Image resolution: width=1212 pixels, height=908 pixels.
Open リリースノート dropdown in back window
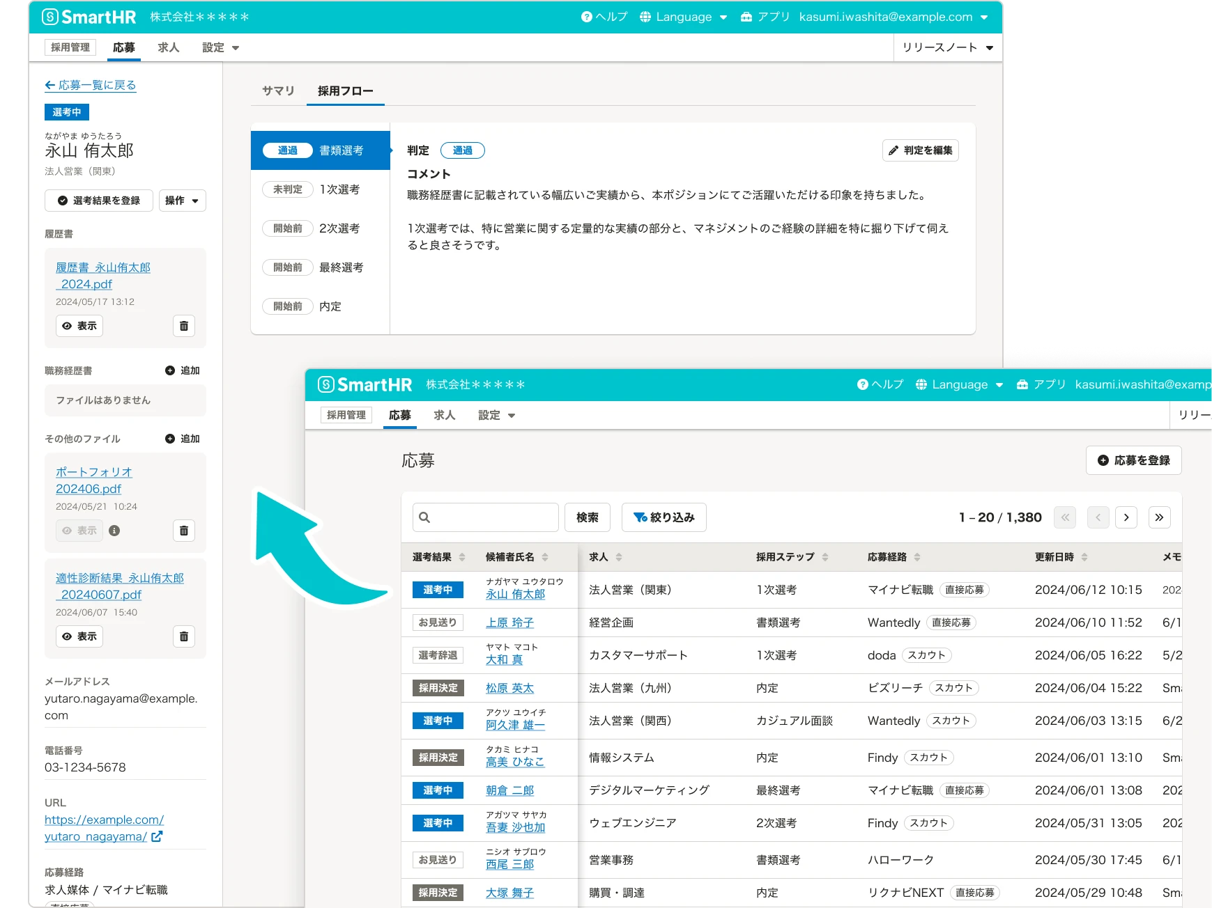click(947, 47)
